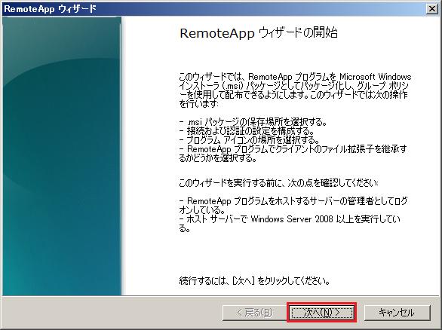442x330 pixels.
Task: Click the title bar text RemoteApp ウィザード
Action: tap(51, 9)
